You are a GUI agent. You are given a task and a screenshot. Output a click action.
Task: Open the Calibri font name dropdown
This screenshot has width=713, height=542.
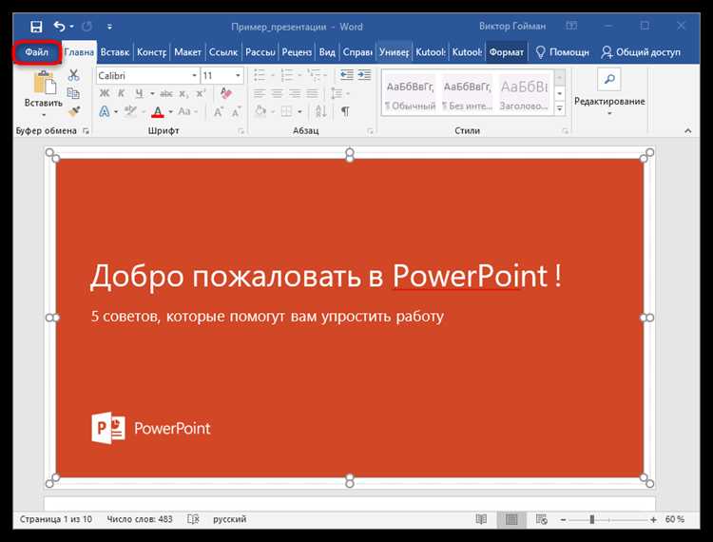coord(195,75)
